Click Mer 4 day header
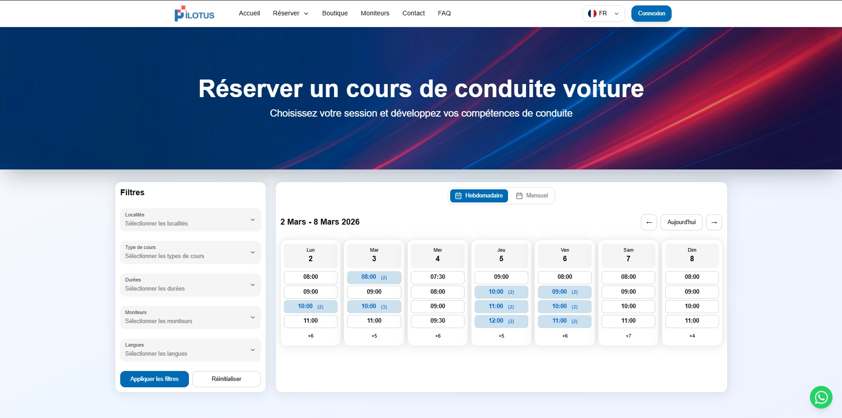The height and width of the screenshot is (418, 842). click(437, 255)
